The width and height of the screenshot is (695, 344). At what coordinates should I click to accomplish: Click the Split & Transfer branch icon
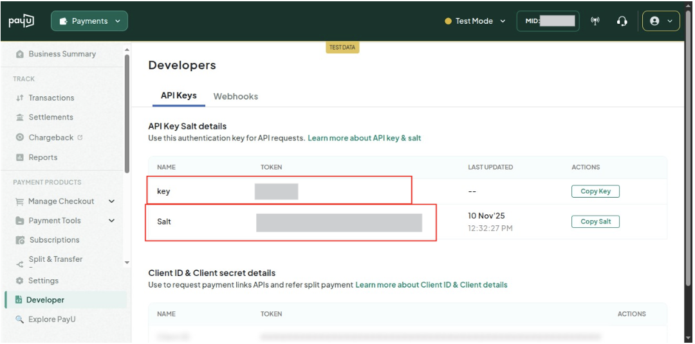19,264
